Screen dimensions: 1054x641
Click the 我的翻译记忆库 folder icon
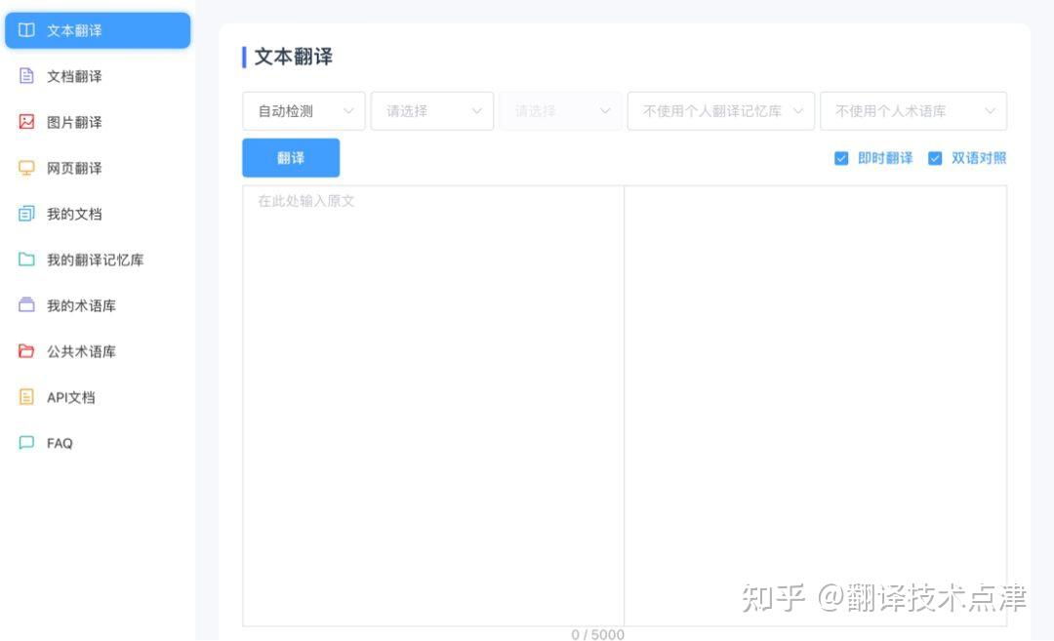tap(26, 260)
